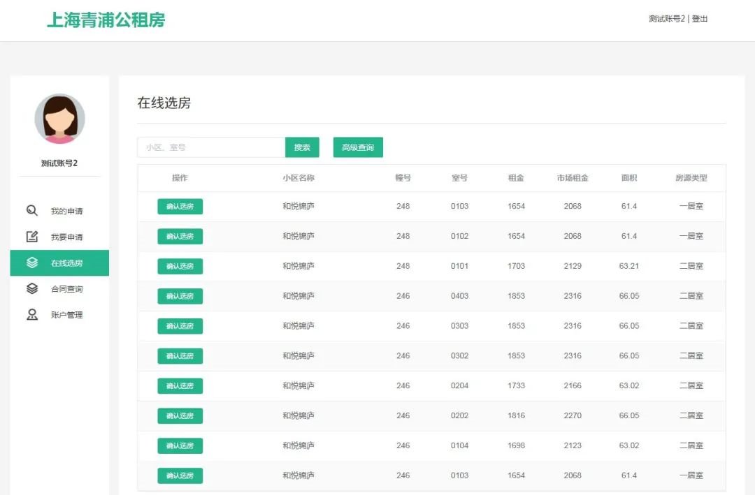Open the 我的申请 menu item
This screenshot has height=495, width=755.
pos(66,212)
